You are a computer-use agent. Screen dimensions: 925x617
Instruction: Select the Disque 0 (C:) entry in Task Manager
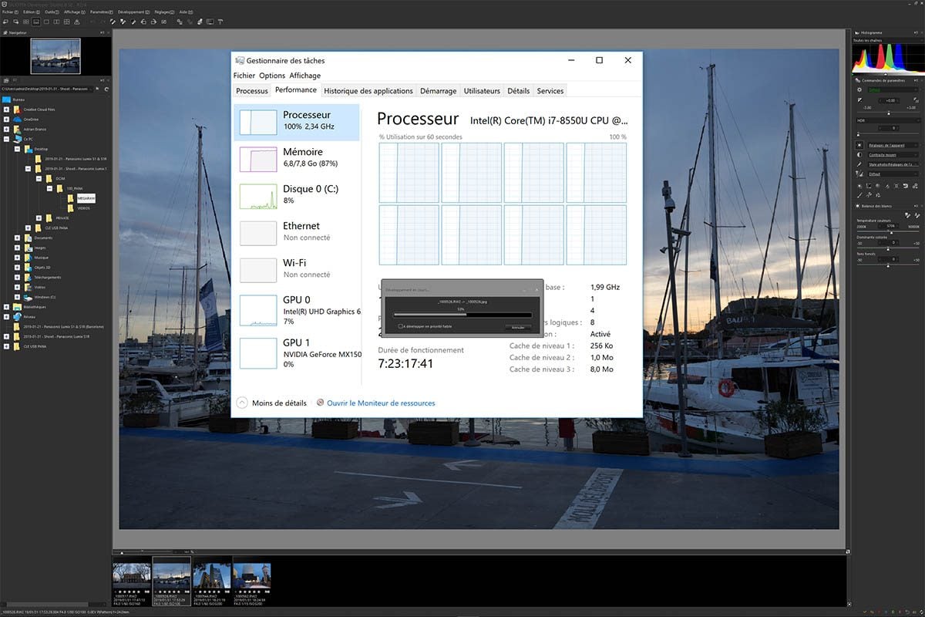click(298, 196)
